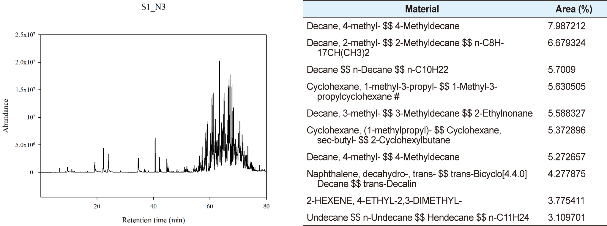Click the chart title S1_N3

coord(153,7)
